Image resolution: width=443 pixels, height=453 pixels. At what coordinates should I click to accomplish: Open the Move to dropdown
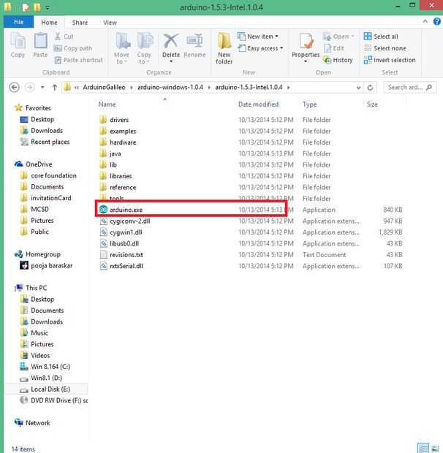click(122, 48)
